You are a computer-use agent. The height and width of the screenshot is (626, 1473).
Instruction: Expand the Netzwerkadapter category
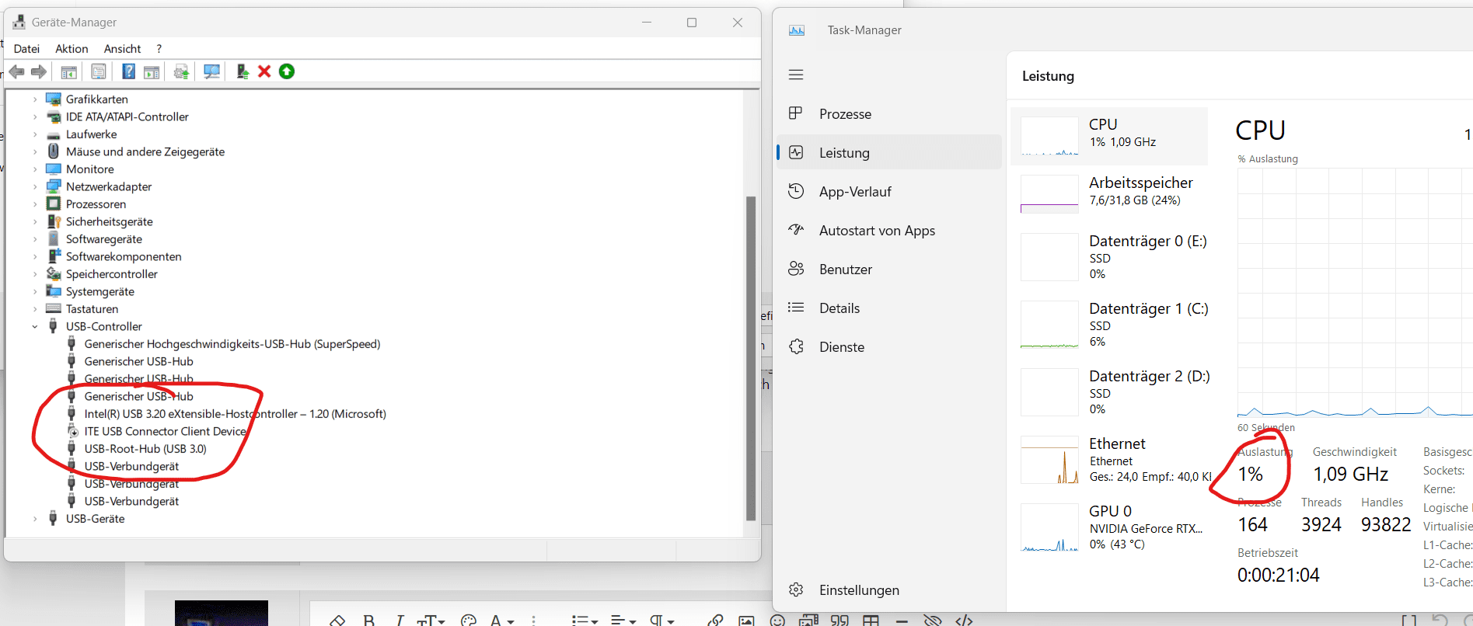(35, 186)
